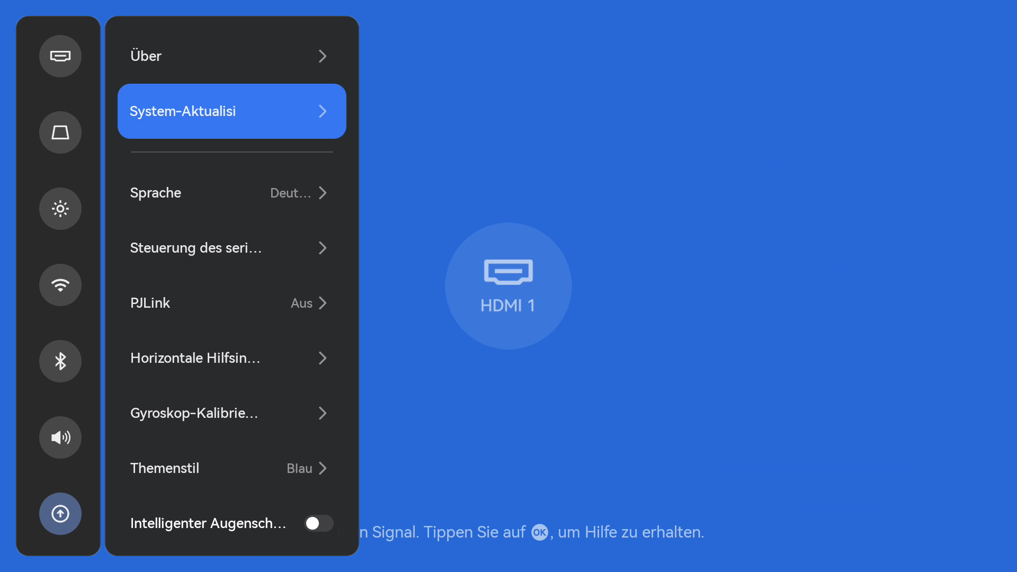Expand PJLink option chevron
Image resolution: width=1017 pixels, height=572 pixels.
323,303
